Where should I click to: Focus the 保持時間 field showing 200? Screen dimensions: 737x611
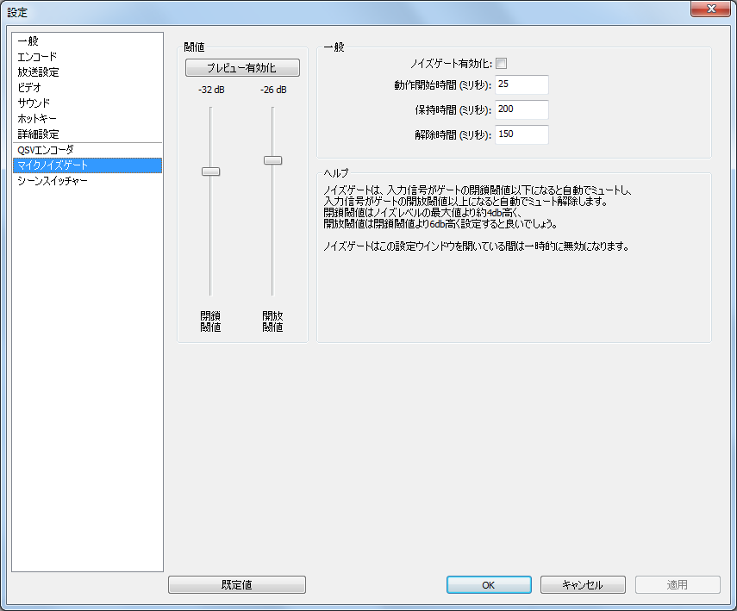click(522, 109)
